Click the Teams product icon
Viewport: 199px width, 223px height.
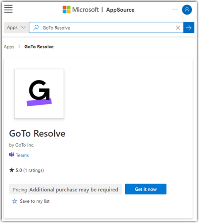tap(12, 154)
